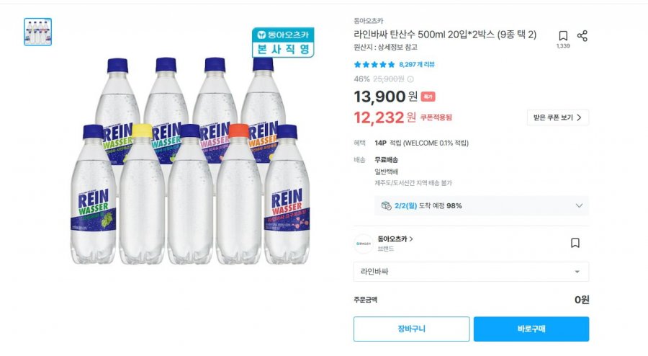The image size is (648, 356).
Task: Open the 8,297개 리뷰 reviews link
Action: (x=416, y=64)
